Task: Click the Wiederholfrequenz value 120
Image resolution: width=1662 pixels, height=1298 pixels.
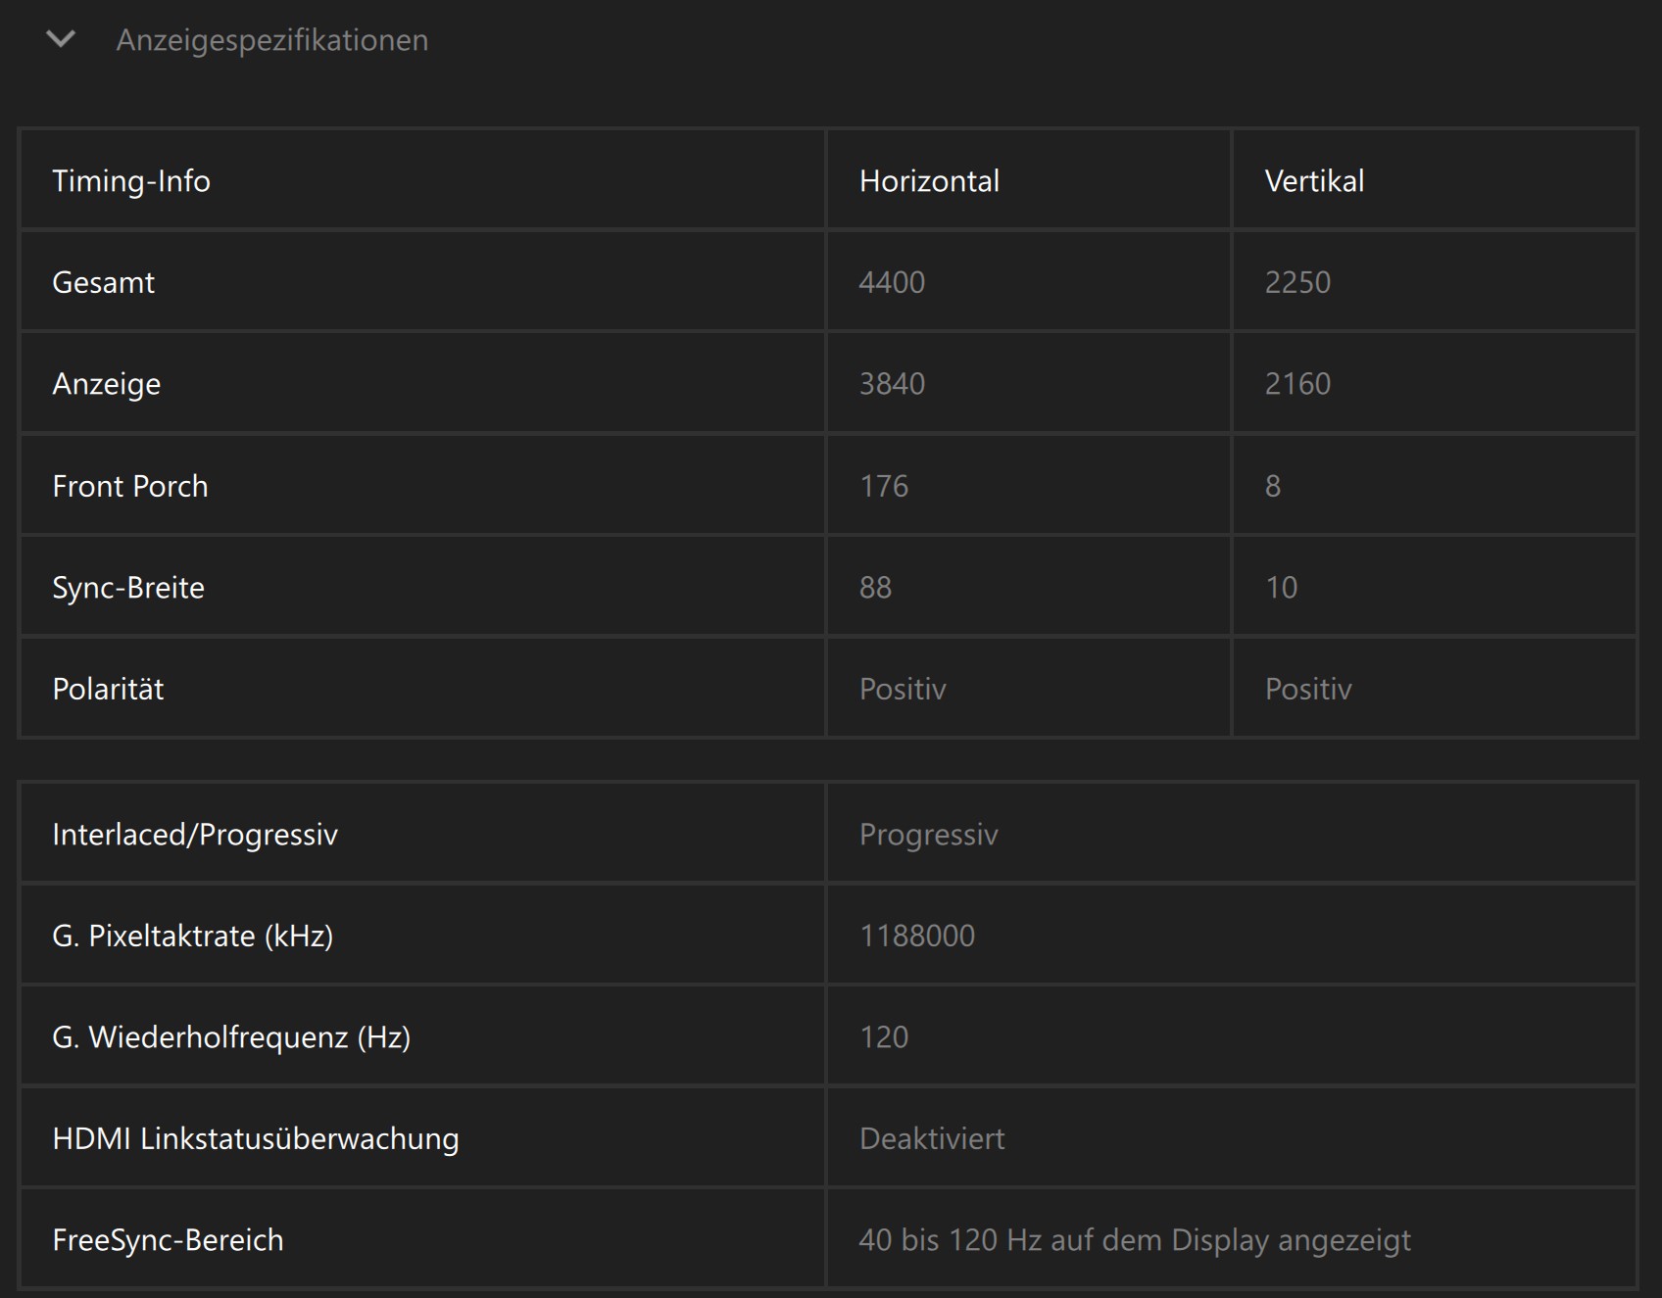Action: tap(884, 1037)
